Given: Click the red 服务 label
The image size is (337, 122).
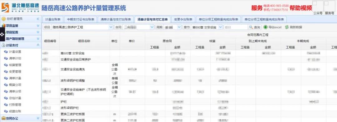Looking at the screenshot, I should click(x=257, y=8).
